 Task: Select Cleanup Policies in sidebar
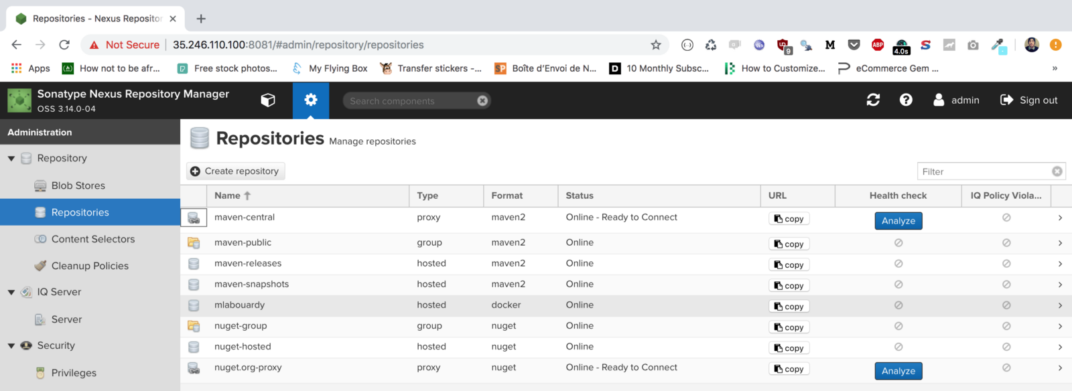(90, 266)
